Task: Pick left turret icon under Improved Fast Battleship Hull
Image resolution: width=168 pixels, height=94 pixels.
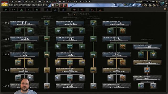Action: point(58,62)
